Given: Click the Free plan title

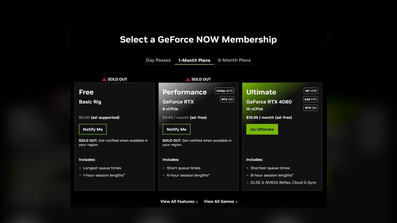Looking at the screenshot, I should coord(86,92).
